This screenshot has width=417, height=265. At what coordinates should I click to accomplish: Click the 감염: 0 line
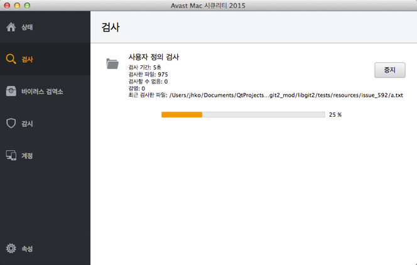pos(137,89)
